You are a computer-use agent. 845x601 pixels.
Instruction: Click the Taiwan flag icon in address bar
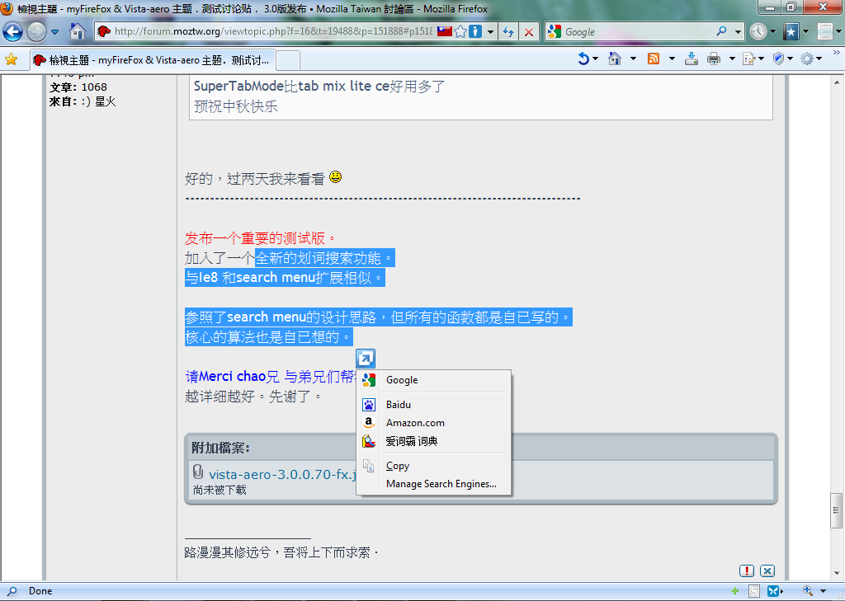point(444,31)
